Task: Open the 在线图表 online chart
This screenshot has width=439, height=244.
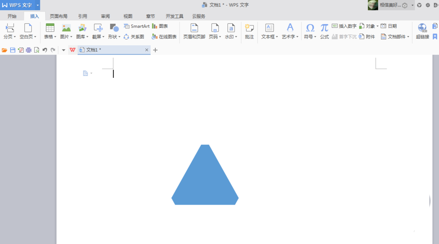Action: [x=164, y=37]
